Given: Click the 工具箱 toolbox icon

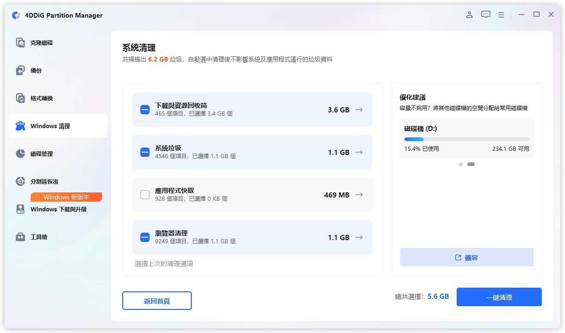Looking at the screenshot, I should 20,237.
